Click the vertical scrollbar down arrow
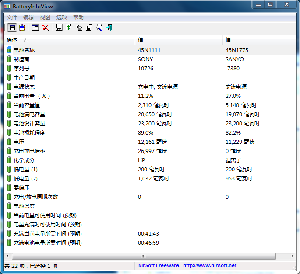The height and width of the screenshot is (274, 300). 293,250
